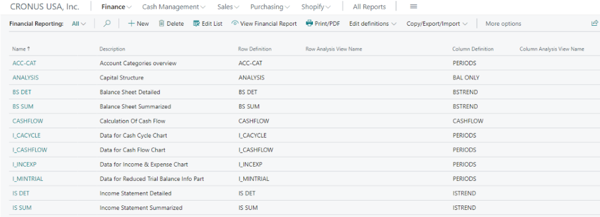The height and width of the screenshot is (217, 600).
Task: Delete using the trash can icon
Action: coord(162,23)
